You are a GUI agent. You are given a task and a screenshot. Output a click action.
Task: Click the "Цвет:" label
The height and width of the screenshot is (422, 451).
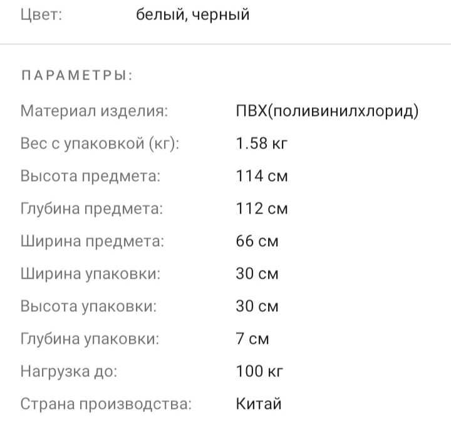41,14
